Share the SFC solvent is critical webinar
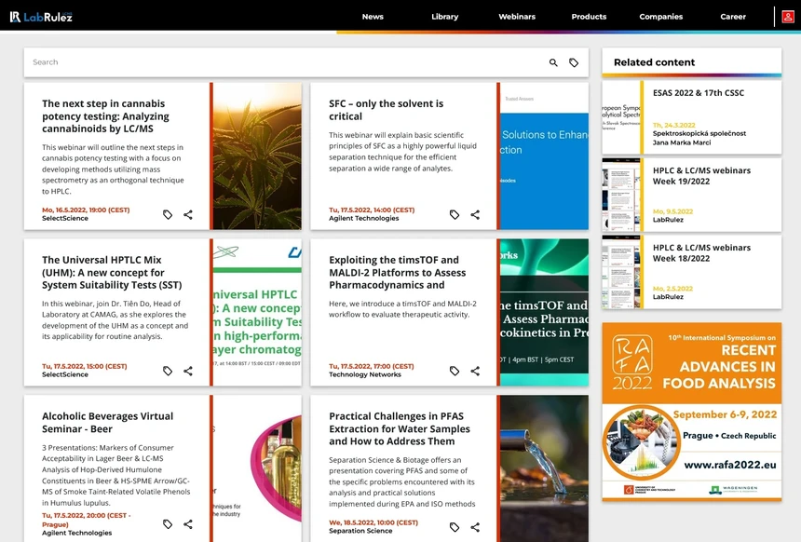801x542 pixels. pos(475,214)
